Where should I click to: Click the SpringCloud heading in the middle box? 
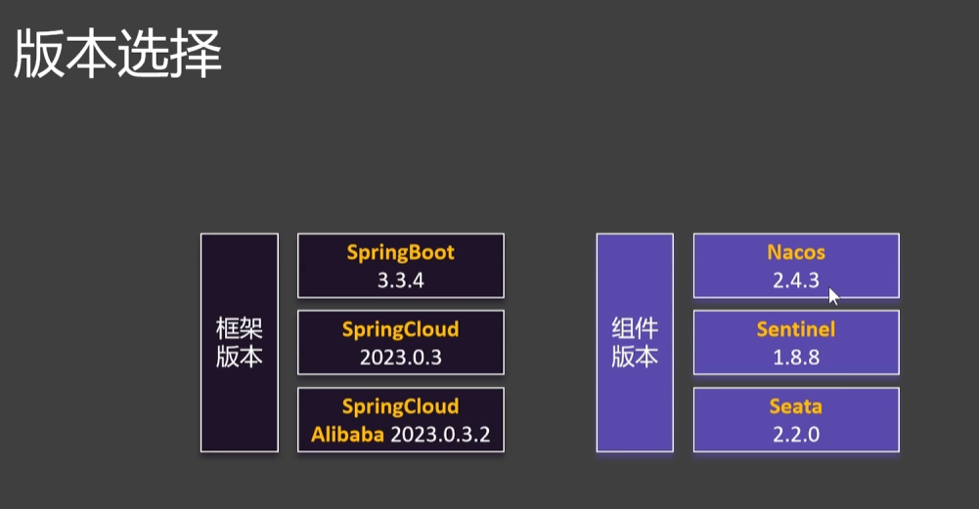400,329
